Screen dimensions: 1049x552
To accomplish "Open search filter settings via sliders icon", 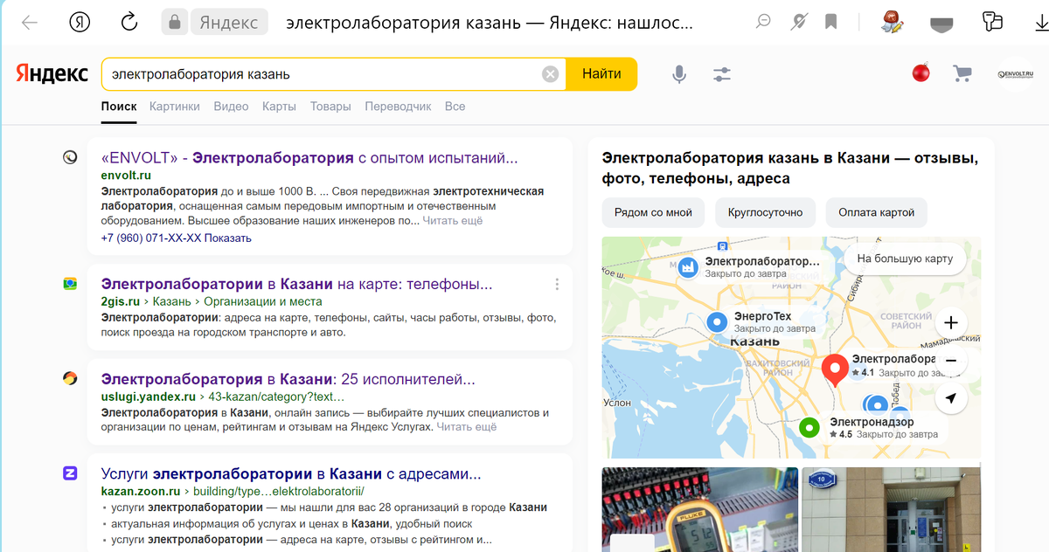I will tap(722, 73).
